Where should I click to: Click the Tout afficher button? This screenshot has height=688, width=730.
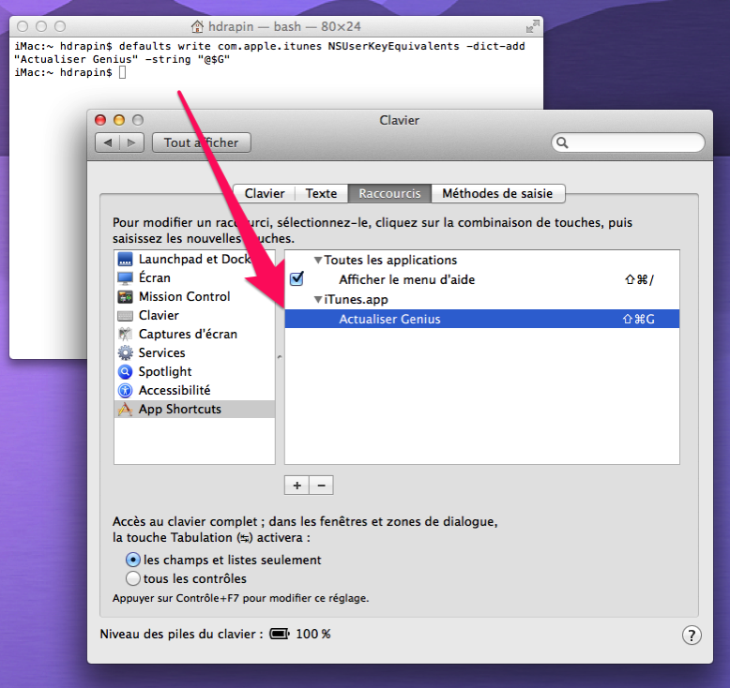coord(201,142)
